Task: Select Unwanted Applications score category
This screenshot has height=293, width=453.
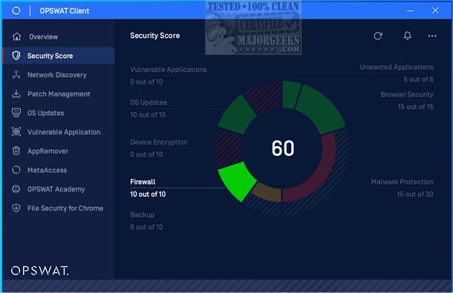Action: 397,68
